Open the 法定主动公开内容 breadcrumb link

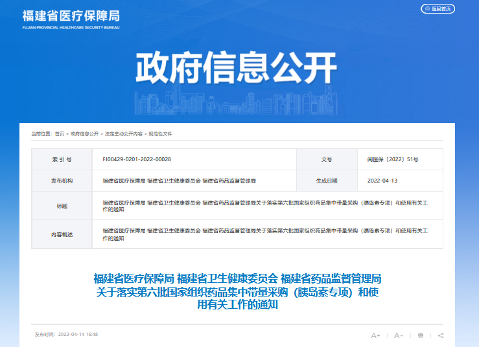pos(124,133)
